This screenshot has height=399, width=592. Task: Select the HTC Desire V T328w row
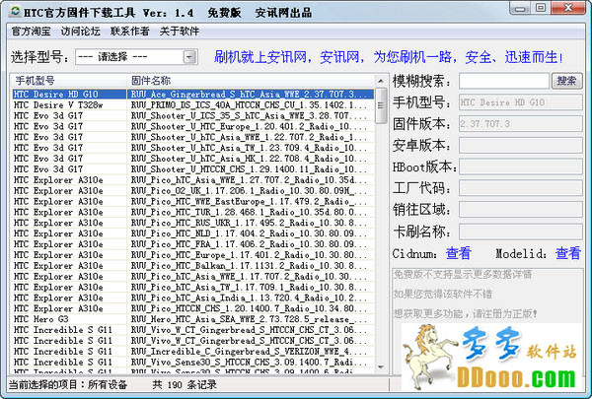193,104
